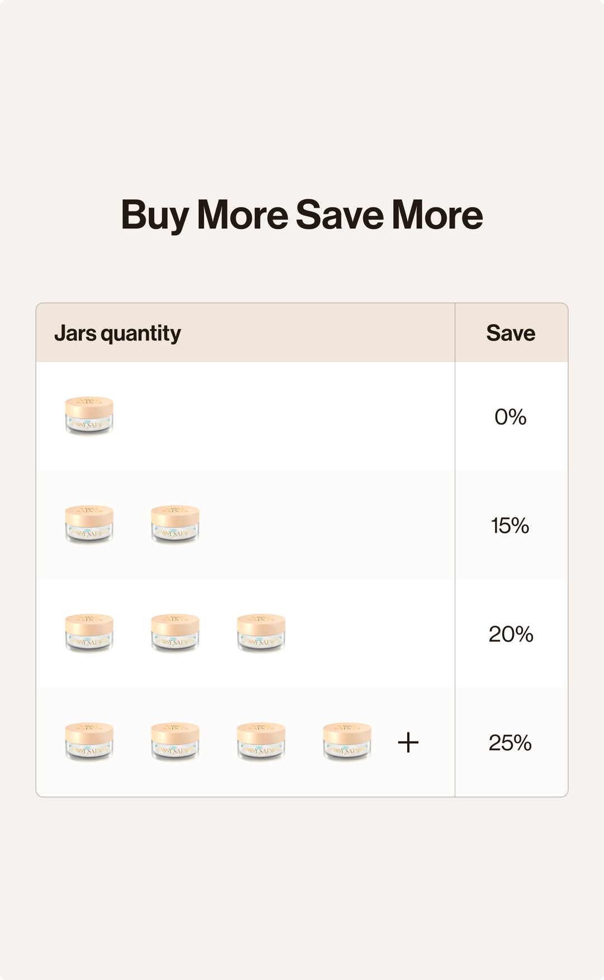
Task: Click the third jar in the 20% row
Action: [x=261, y=633]
